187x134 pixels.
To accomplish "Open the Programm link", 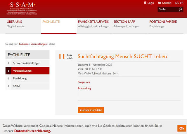I will coord(84,82).
